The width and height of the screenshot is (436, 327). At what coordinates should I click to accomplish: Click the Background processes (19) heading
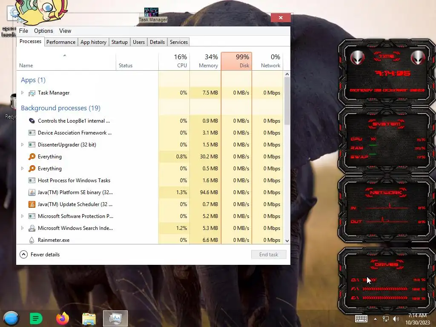[60, 108]
